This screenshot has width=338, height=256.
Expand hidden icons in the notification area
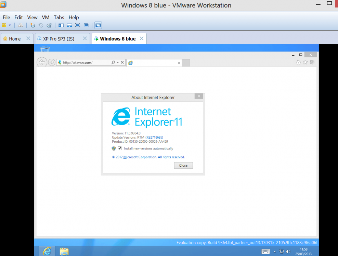point(275,252)
